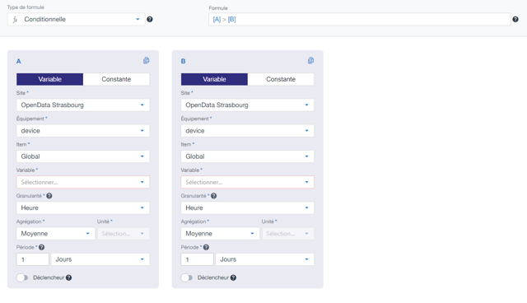Click the Formule input field
This screenshot has width=527, height=303.
(x=360, y=20)
